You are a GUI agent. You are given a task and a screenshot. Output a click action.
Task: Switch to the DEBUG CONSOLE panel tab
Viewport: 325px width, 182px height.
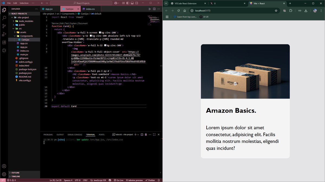pyautogui.click(x=75, y=135)
